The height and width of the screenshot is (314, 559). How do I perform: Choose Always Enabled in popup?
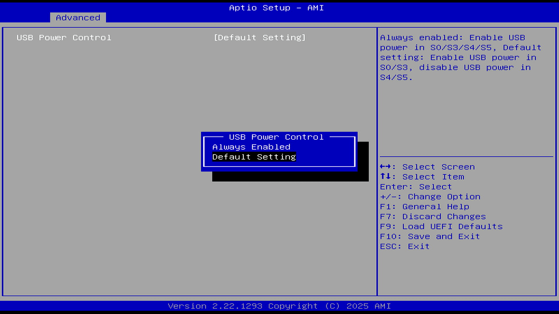pyautogui.click(x=251, y=147)
